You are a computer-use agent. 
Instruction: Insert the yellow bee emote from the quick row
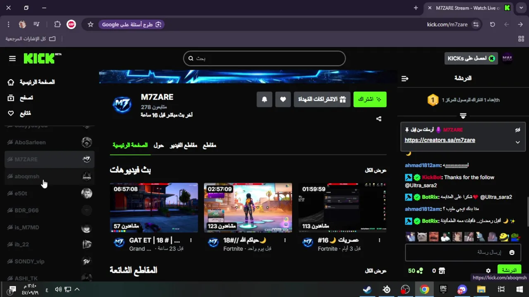(503, 237)
